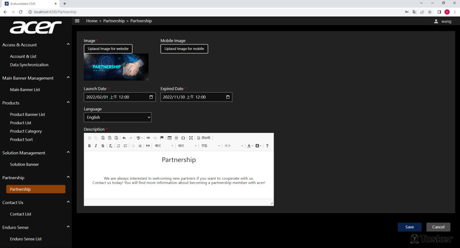The image size is (460, 248).
Task: Insert a special character with Omega icon
Action: [x=183, y=138]
